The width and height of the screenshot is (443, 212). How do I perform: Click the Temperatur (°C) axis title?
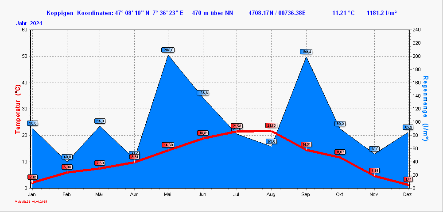coord(18,109)
